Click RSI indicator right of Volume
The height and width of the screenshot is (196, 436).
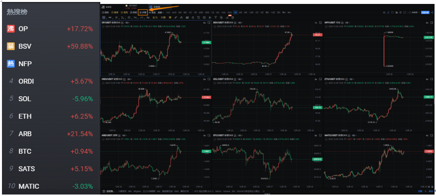(x=233, y=191)
